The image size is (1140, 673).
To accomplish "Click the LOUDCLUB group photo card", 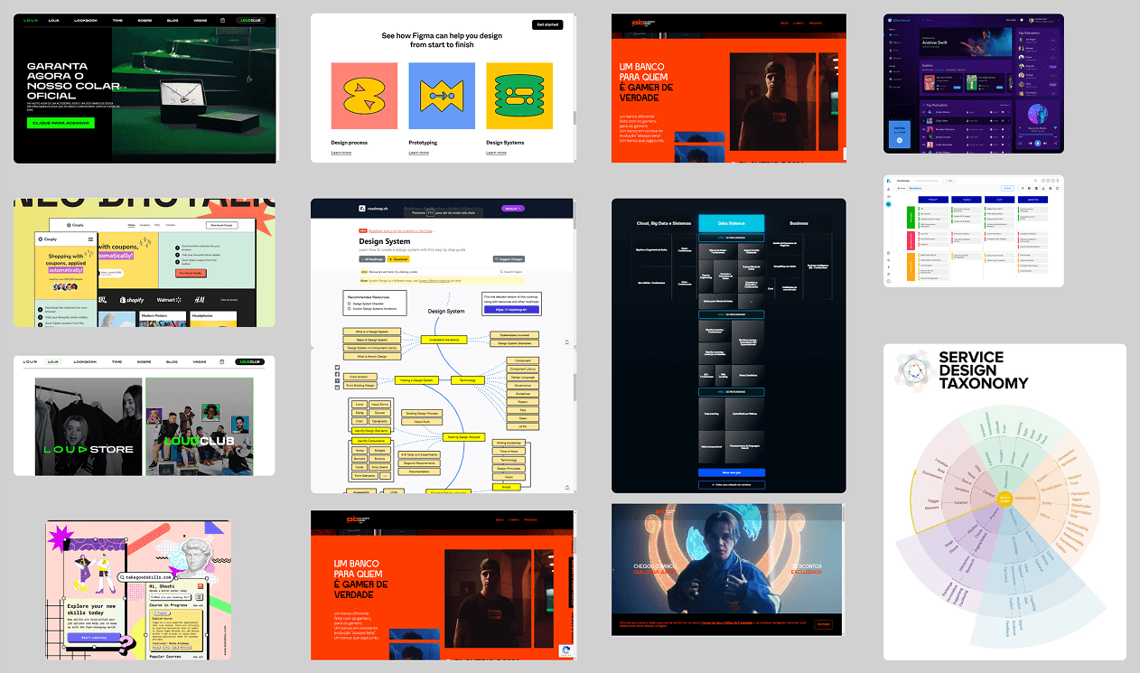I will pyautogui.click(x=199, y=426).
